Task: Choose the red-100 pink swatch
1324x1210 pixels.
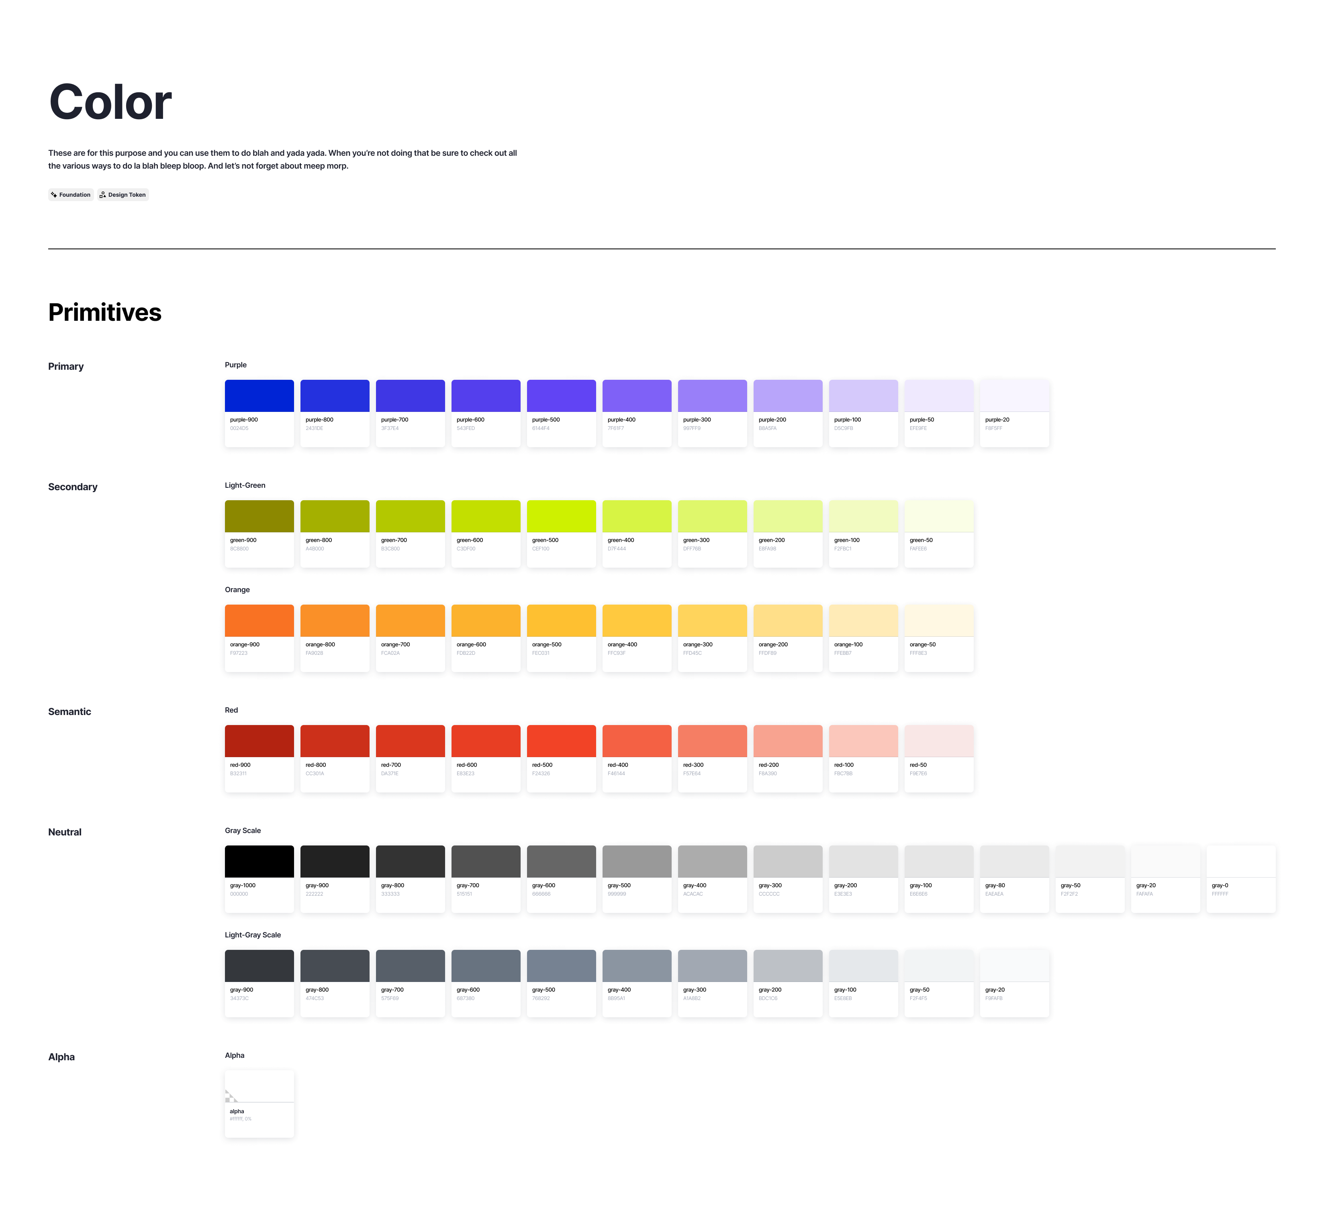Action: (x=863, y=741)
